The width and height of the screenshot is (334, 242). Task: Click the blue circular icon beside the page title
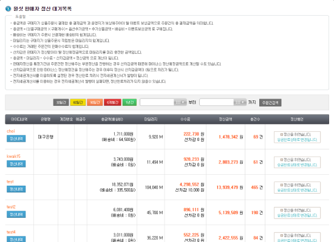(8, 8)
